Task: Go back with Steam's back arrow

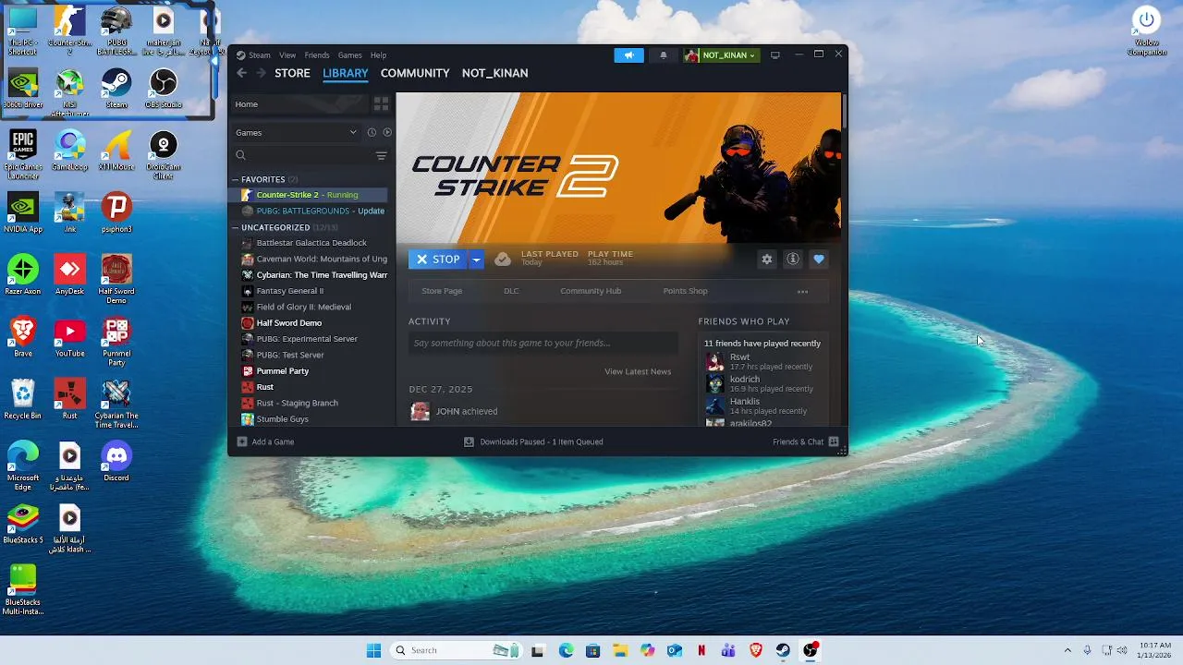Action: 242,73
